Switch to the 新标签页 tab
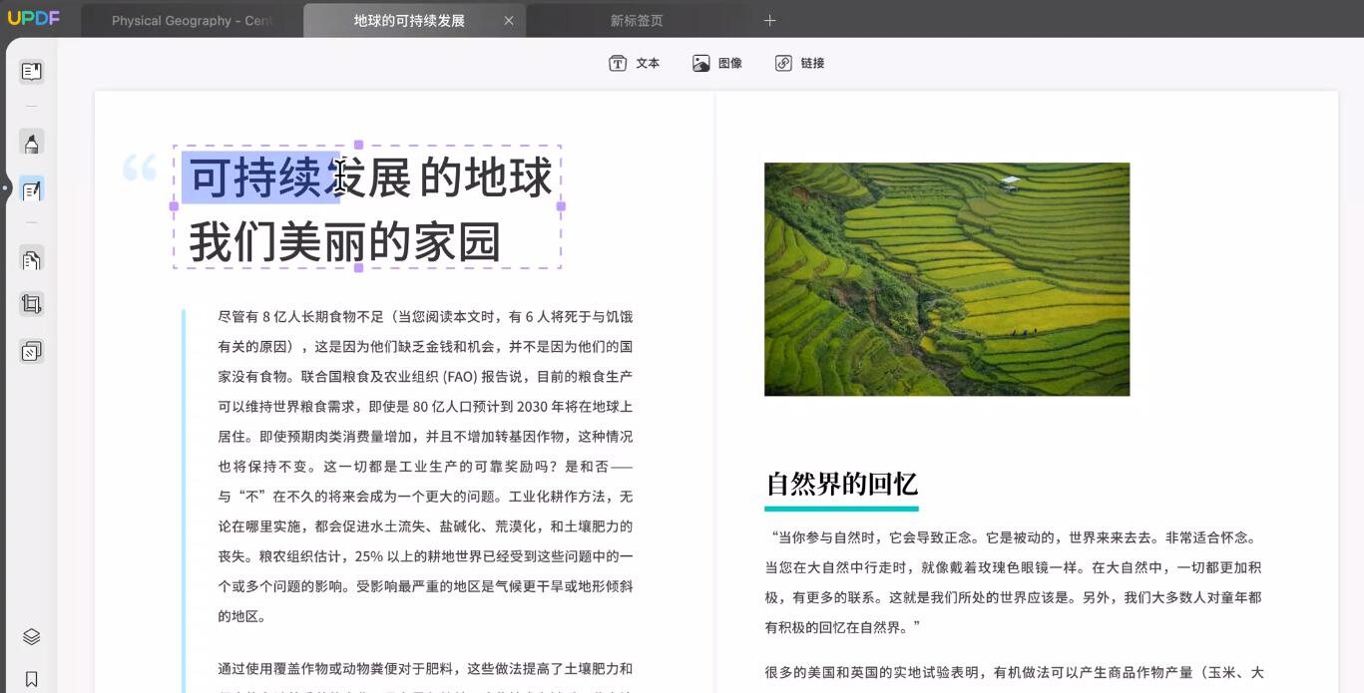 tap(637, 20)
